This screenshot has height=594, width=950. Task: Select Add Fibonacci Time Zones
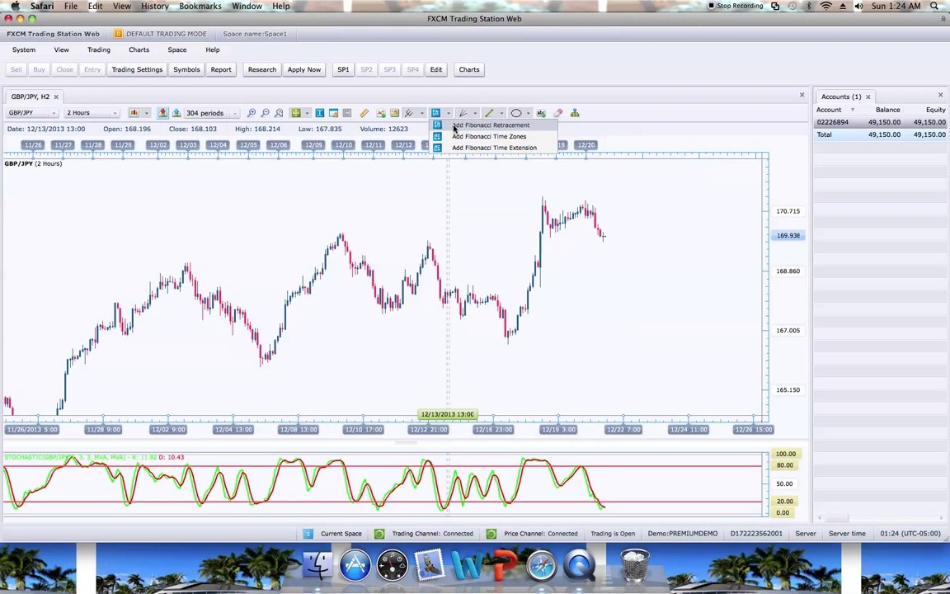(493, 136)
